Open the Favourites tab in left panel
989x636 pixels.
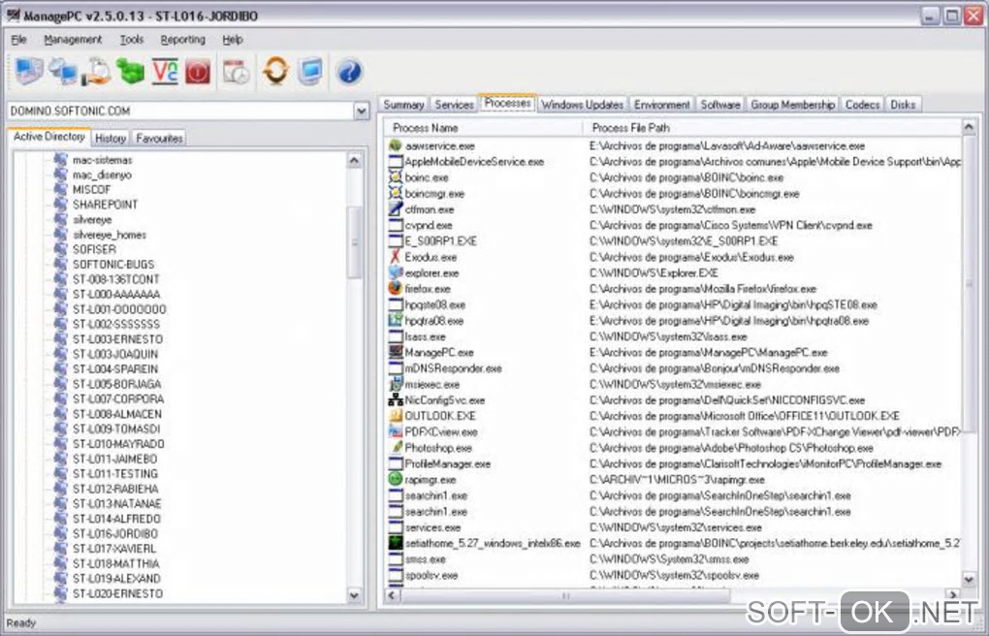pos(159,139)
